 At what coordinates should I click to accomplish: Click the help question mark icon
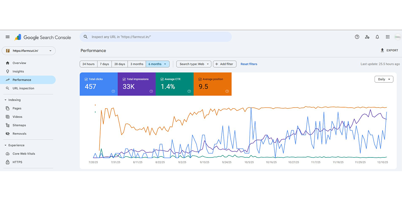(x=357, y=37)
